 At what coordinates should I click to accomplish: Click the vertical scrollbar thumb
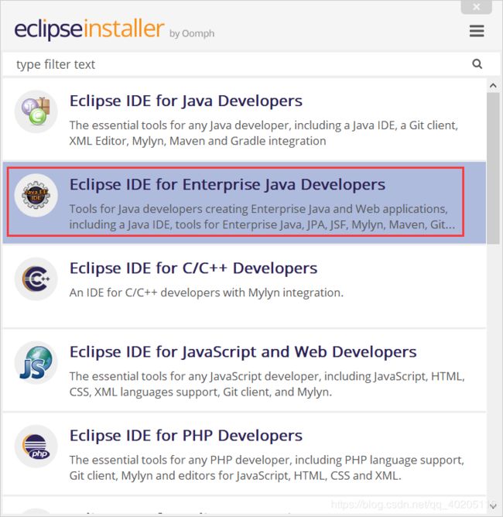(493, 168)
